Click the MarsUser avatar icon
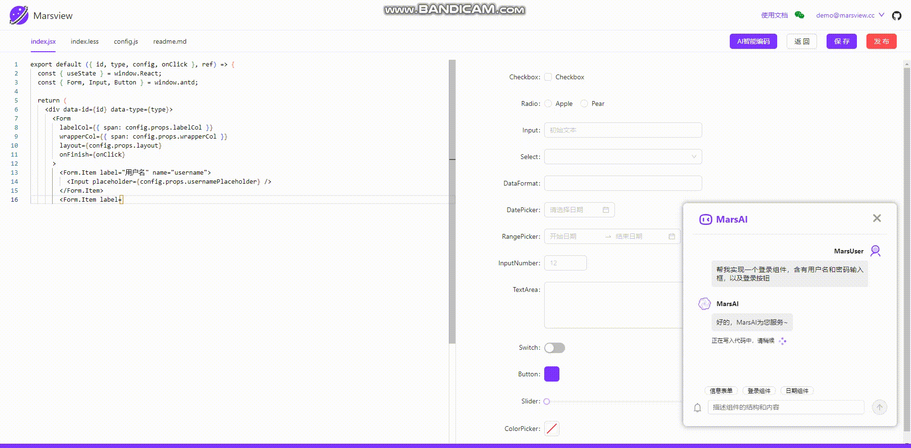 click(875, 251)
